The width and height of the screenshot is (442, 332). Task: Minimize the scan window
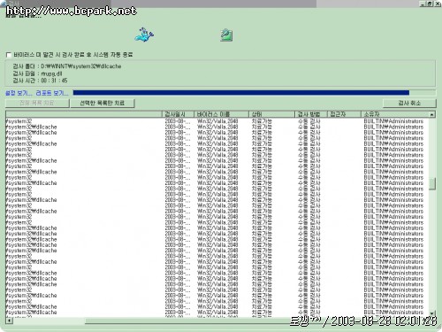(423, 4)
